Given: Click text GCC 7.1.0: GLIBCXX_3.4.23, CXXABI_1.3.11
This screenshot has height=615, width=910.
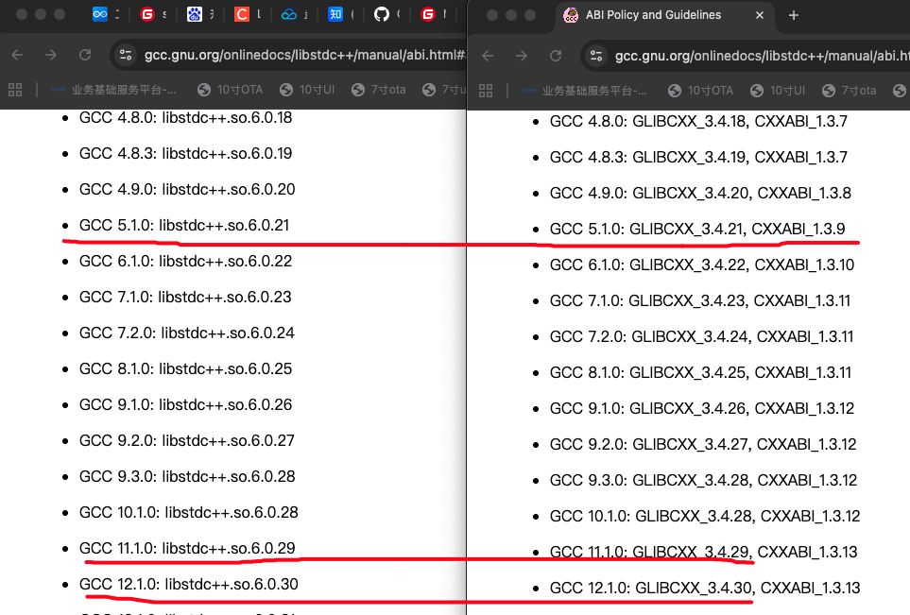Looking at the screenshot, I should click(x=700, y=301).
